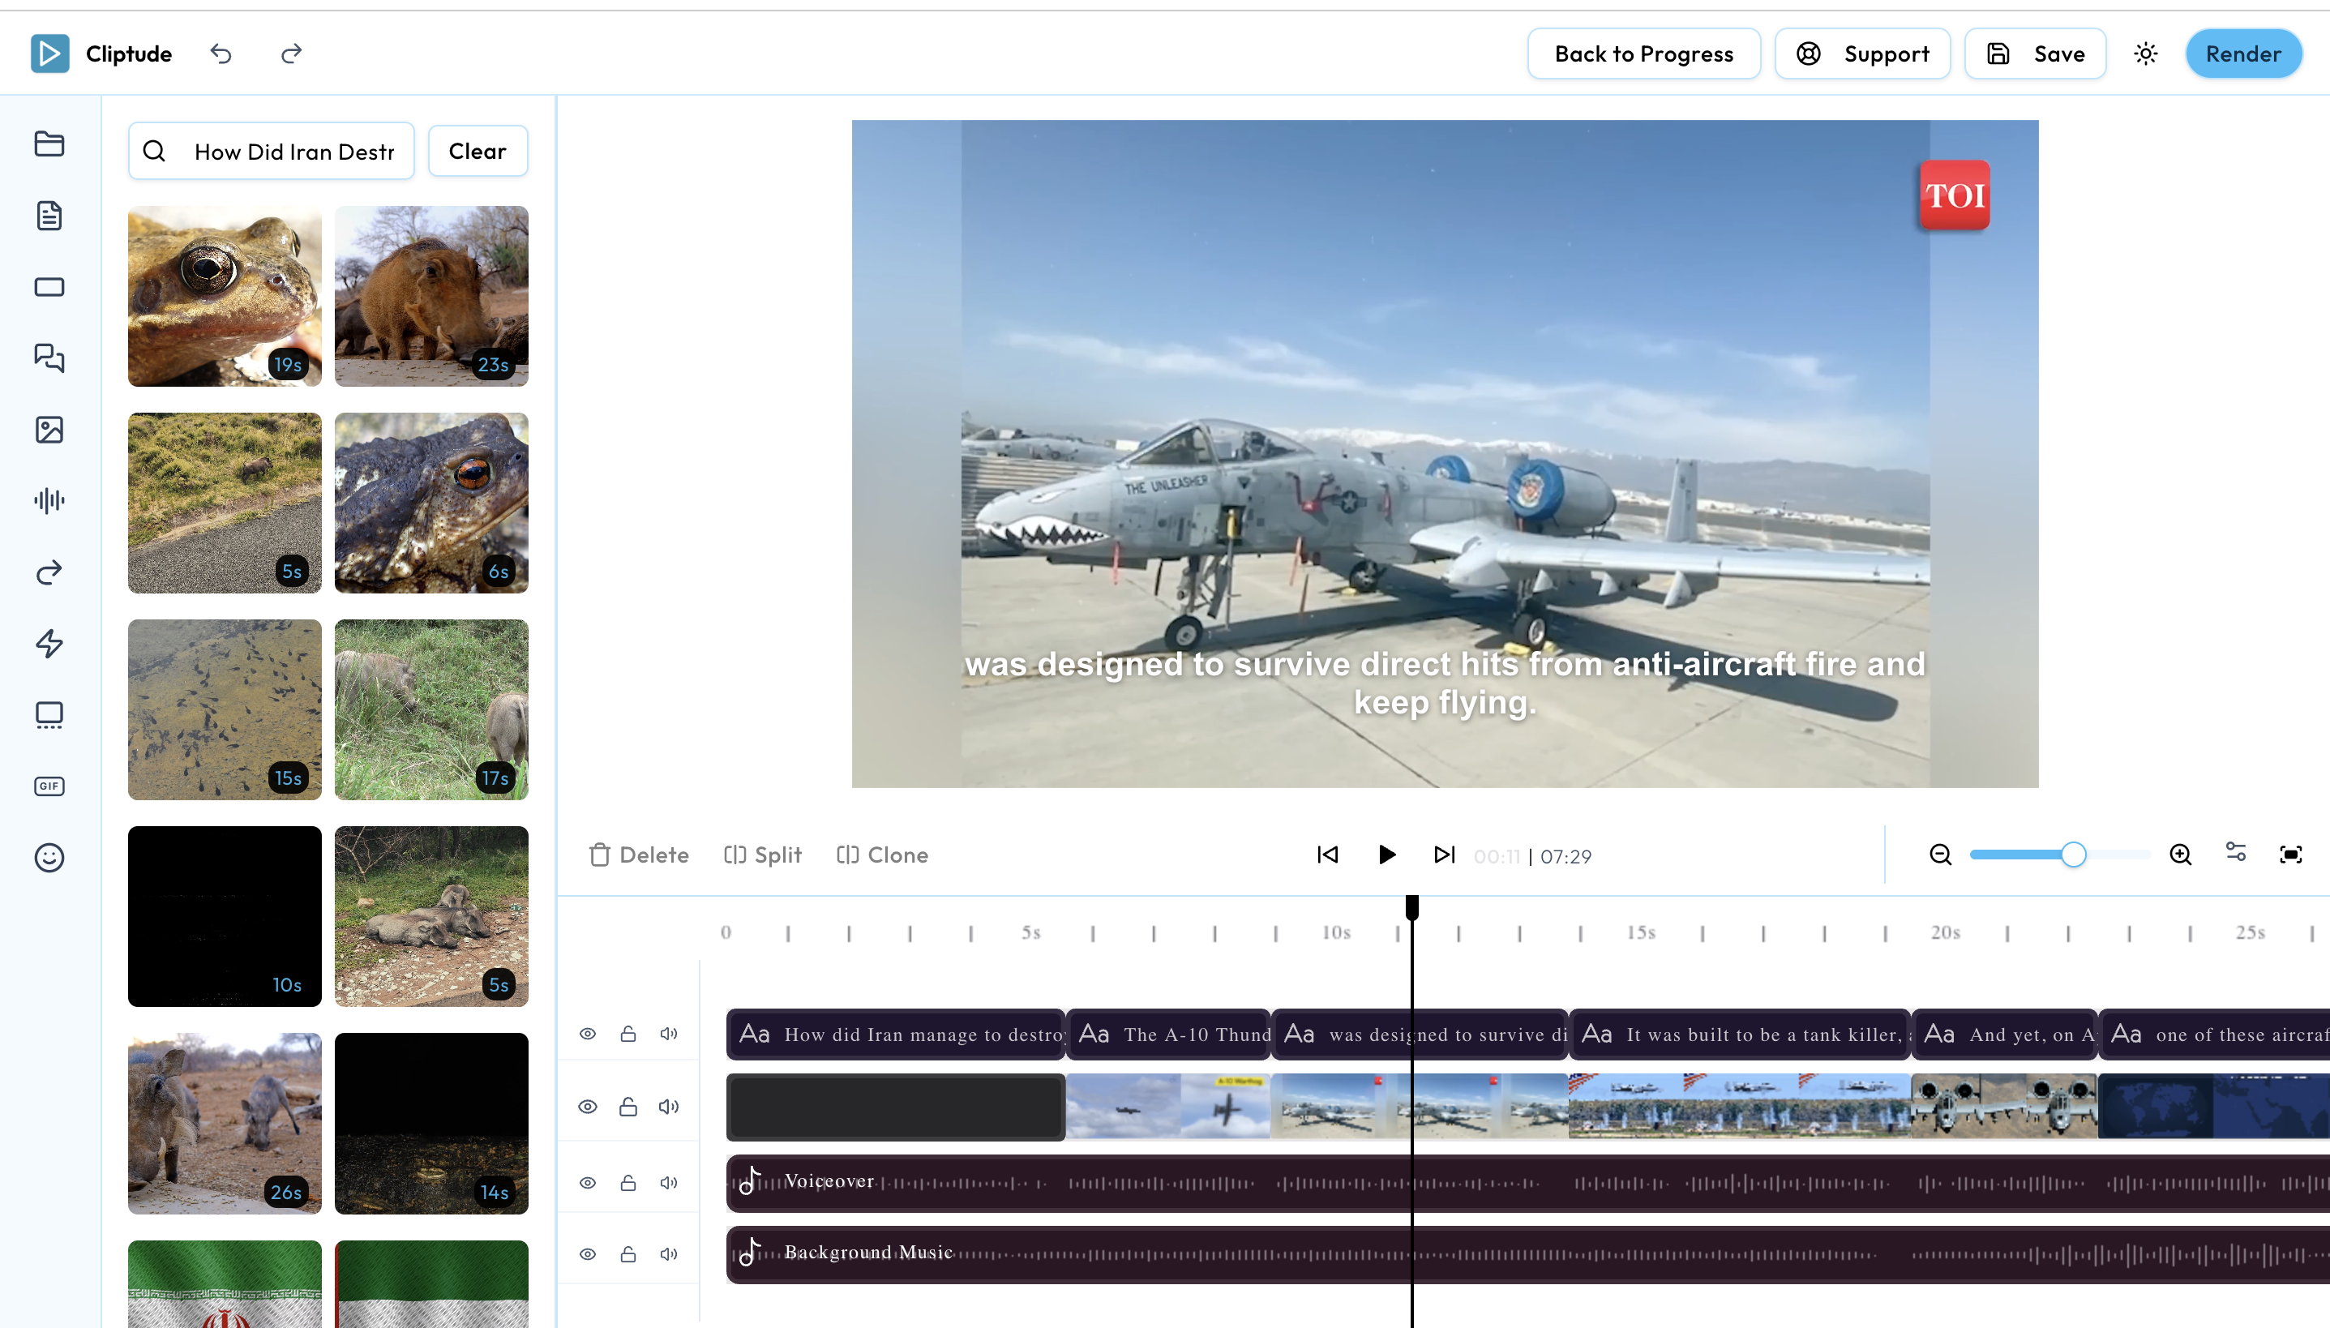
Task: Click the Render button
Action: pos(2242,53)
